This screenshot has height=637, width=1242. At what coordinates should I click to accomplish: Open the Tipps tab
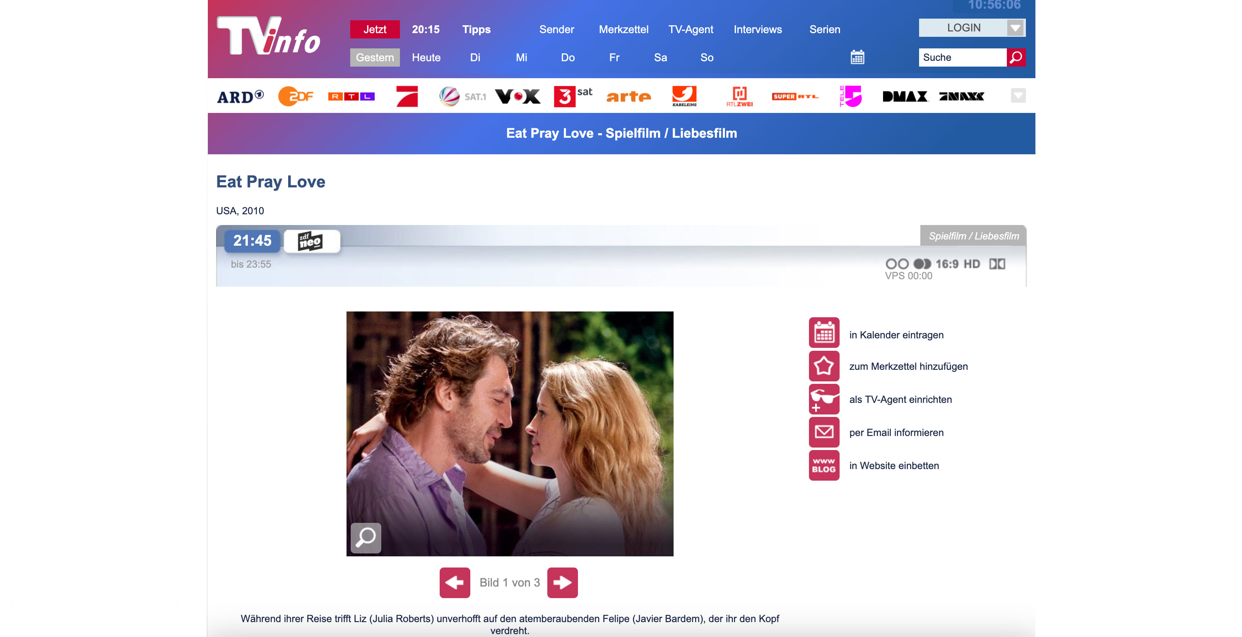(x=477, y=29)
